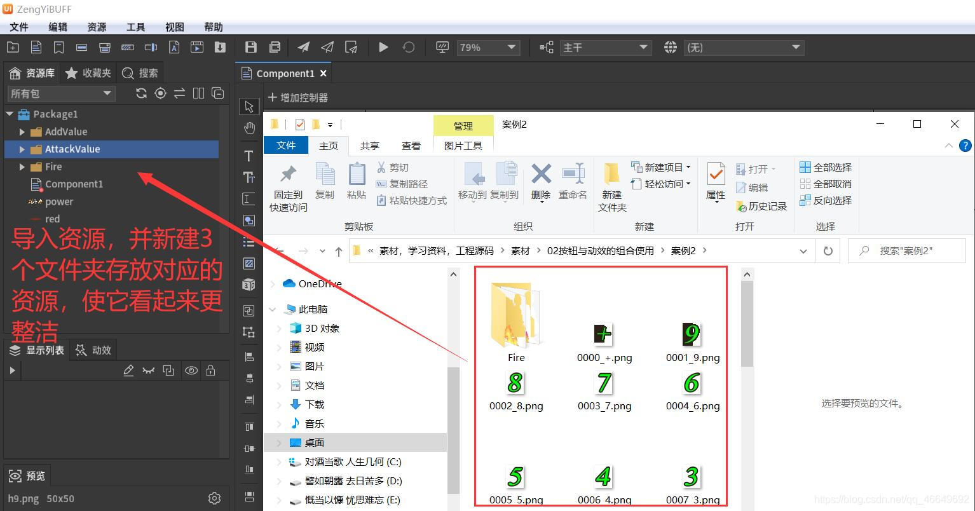Viewport: 975px width, 511px height.
Task: Click the new combo box toolbar icon
Action: point(105,47)
